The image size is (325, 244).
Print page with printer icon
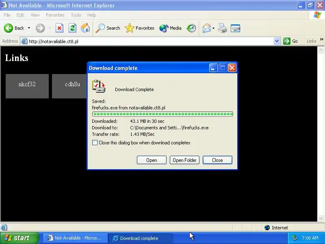[x=223, y=28]
